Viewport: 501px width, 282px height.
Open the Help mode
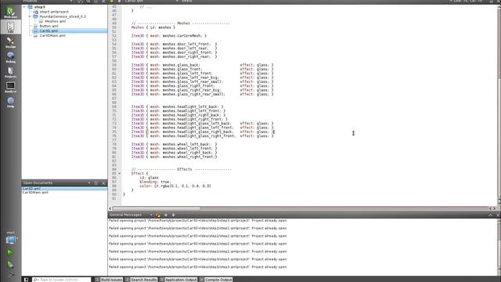click(x=10, y=103)
